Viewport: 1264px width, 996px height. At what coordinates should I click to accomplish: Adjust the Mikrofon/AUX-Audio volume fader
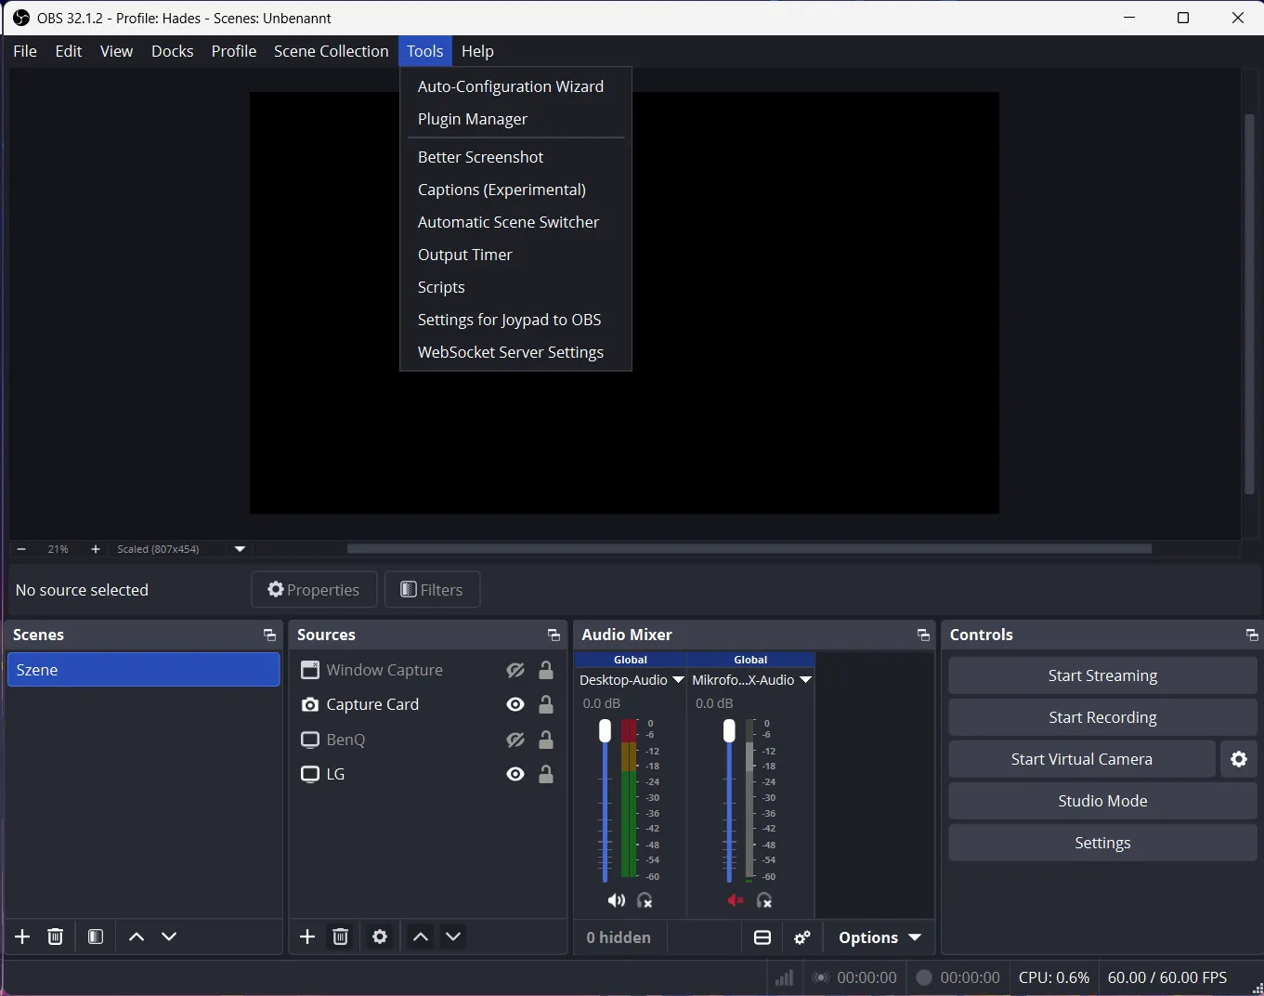pos(729,731)
